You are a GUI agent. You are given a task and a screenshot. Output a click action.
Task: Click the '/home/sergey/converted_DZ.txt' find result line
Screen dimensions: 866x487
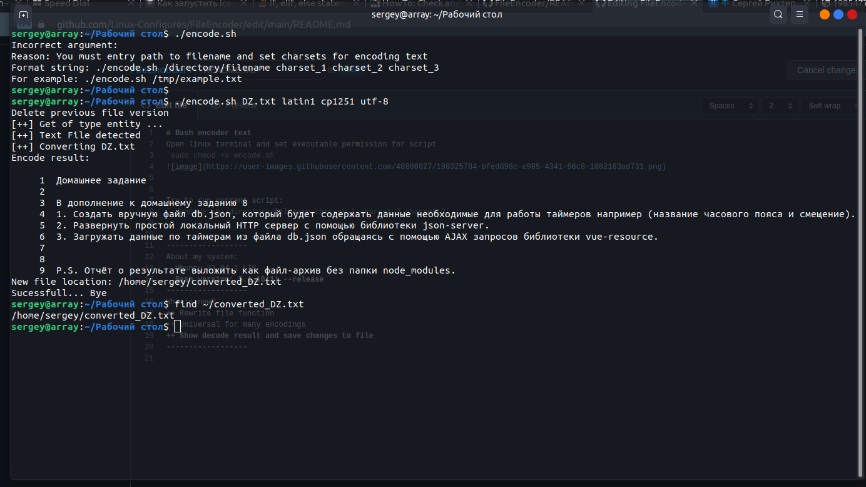click(x=93, y=315)
